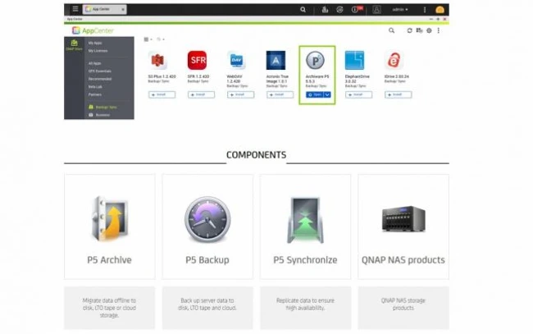
Task: Open the QNAP main hamburger menu
Action: pos(75,10)
